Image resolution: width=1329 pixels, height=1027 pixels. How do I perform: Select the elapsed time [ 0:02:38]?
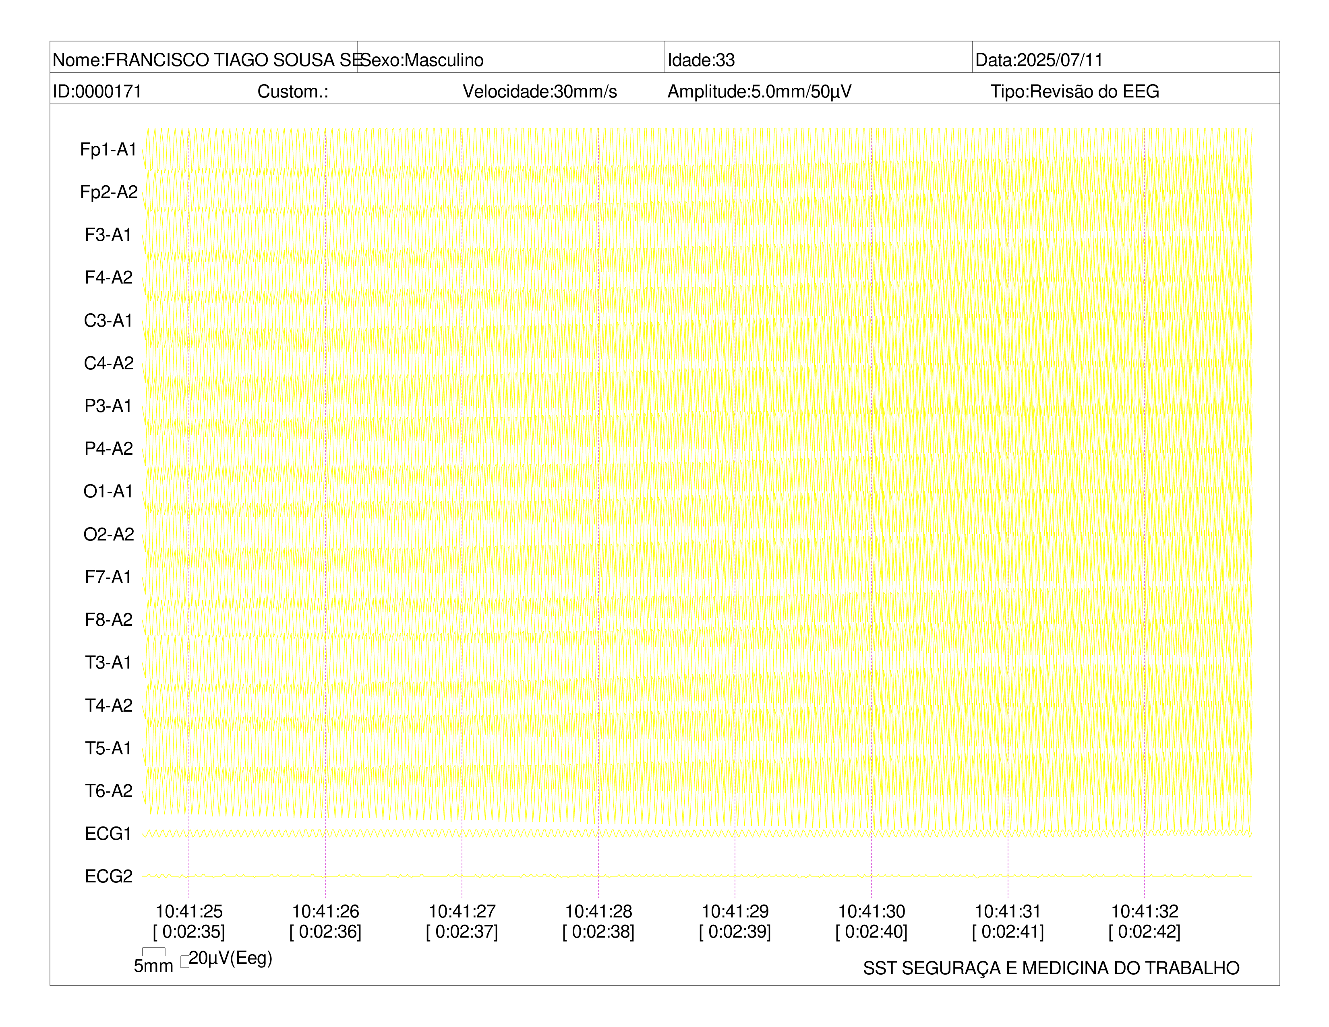tap(598, 932)
